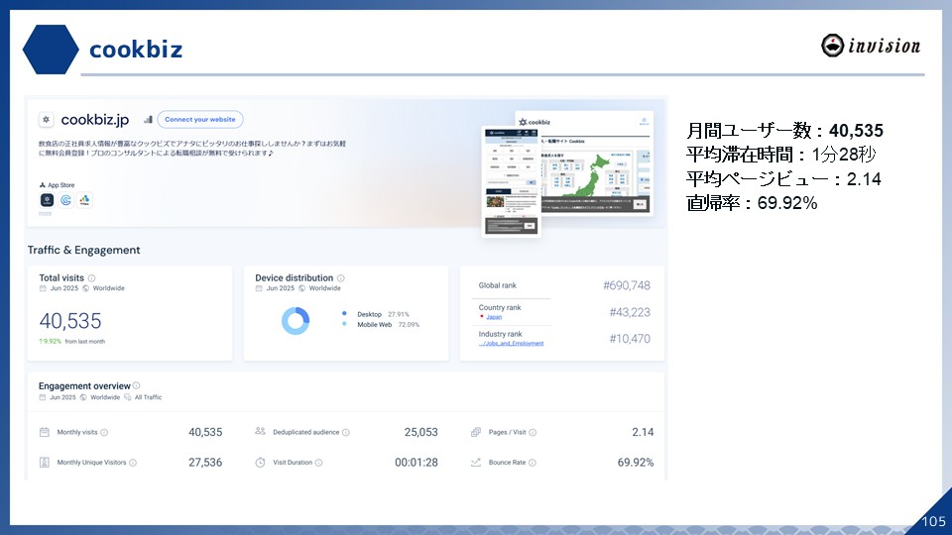This screenshot has height=535, width=952.
Task: Click the third App Store app icon
Action: (x=85, y=199)
